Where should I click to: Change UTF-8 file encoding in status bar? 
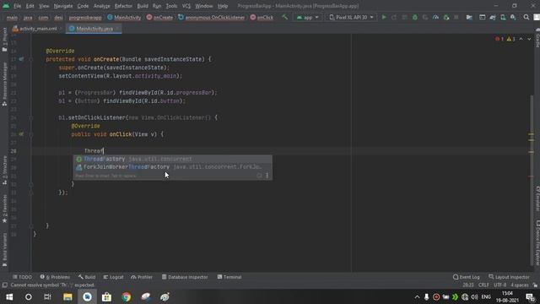499,285
